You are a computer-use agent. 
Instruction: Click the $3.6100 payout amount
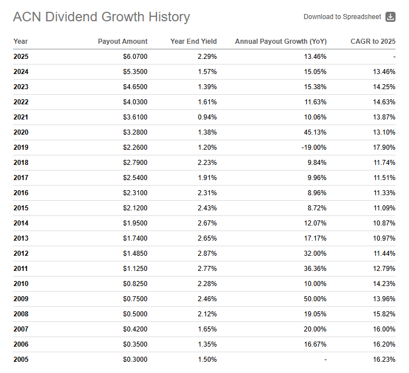pyautogui.click(x=135, y=117)
